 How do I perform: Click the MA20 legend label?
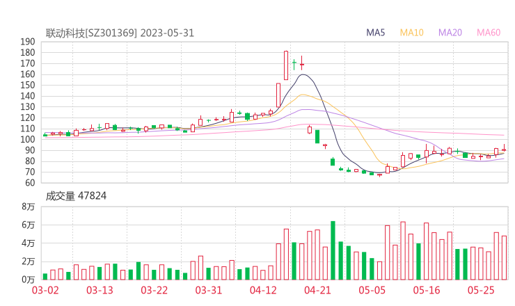coord(450,33)
